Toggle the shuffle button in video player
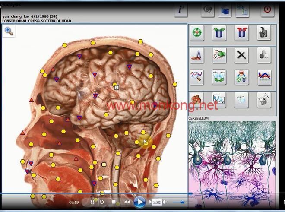Image resolution: width=285 pixels, height=212 pixels. click(92, 202)
